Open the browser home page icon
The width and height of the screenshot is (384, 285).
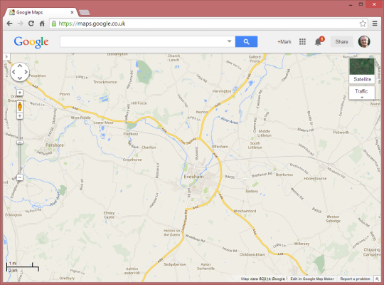tap(42, 24)
